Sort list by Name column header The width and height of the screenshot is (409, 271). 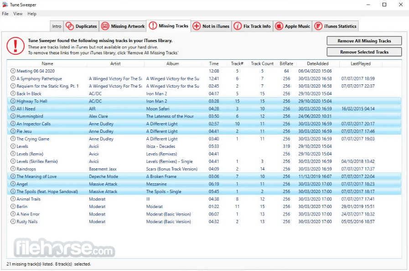[47, 63]
